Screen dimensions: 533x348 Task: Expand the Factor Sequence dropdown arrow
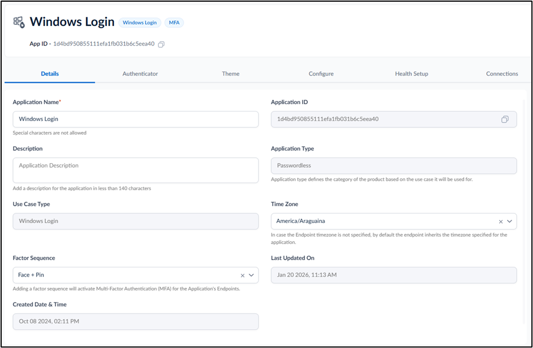click(x=251, y=275)
